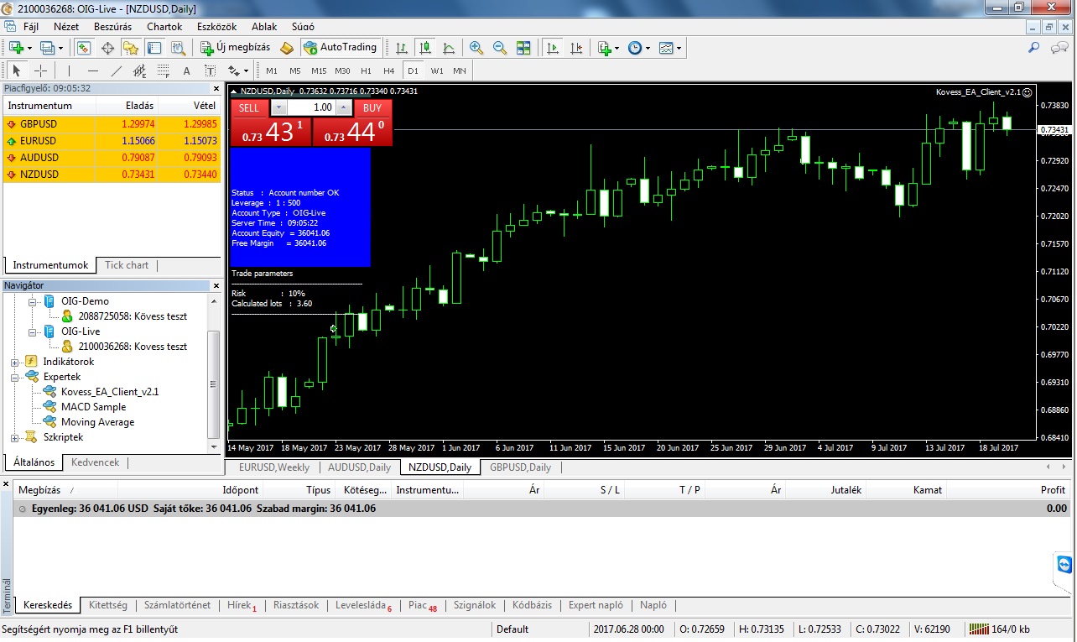Screen dimensions: 1077x642
Task: Toggle the AutoTrading button
Action: (341, 48)
